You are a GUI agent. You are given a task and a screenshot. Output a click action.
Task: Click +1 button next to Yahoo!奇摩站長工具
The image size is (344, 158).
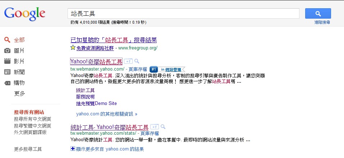click(128, 61)
